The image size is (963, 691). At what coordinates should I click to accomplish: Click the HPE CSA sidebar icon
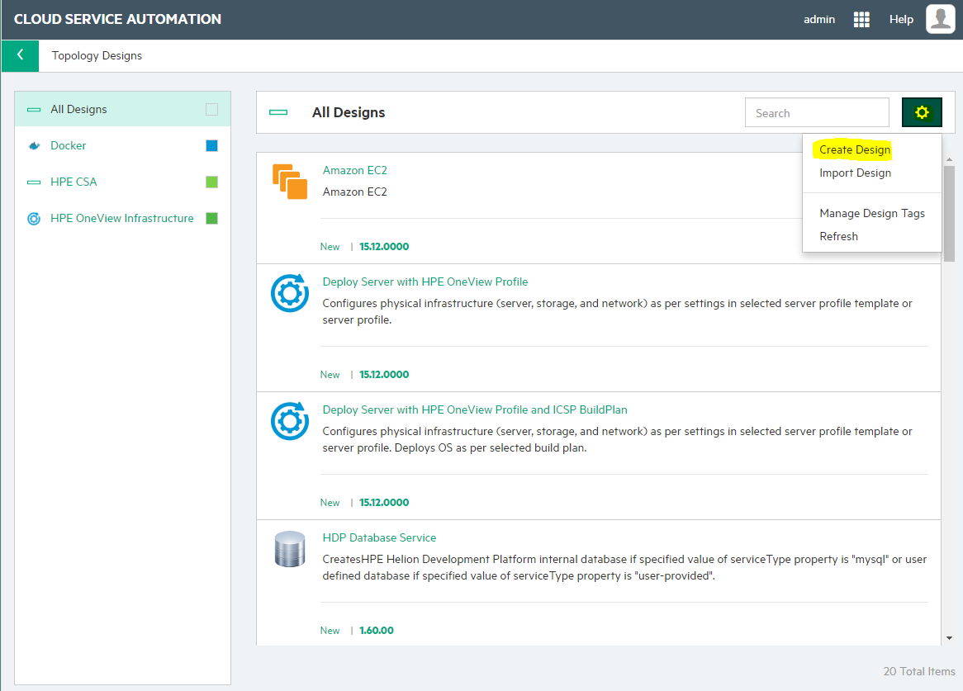point(35,182)
